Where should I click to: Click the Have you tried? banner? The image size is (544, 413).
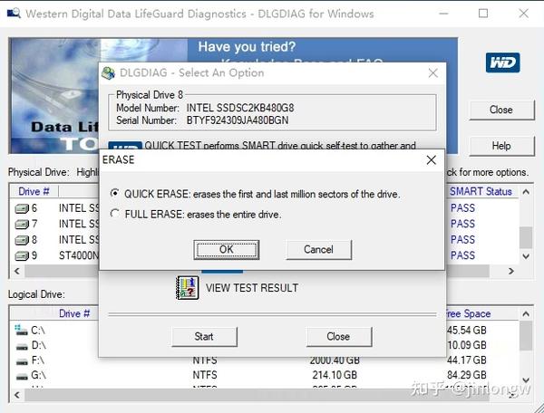click(x=247, y=47)
